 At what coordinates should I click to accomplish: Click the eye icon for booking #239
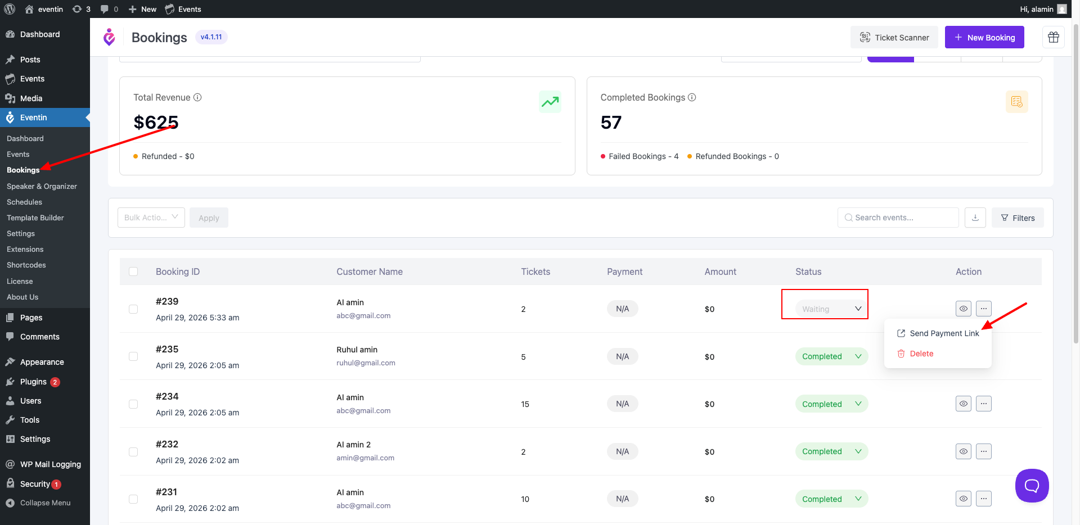tap(963, 309)
